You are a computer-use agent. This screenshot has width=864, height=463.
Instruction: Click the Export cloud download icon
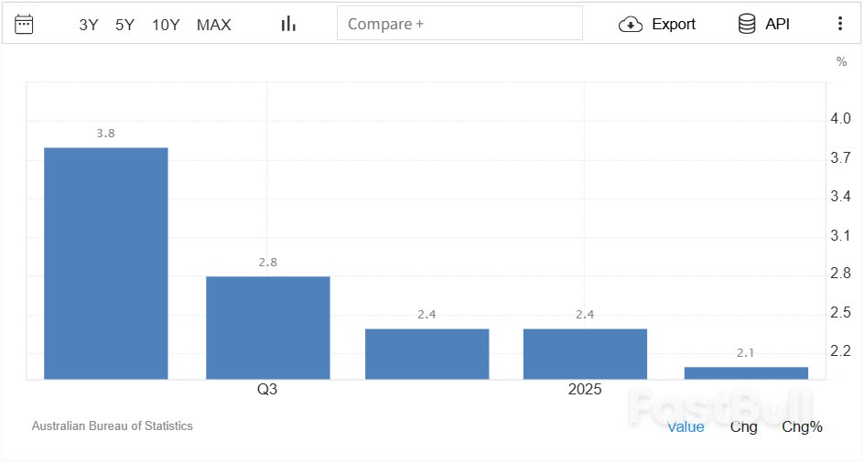(x=631, y=25)
